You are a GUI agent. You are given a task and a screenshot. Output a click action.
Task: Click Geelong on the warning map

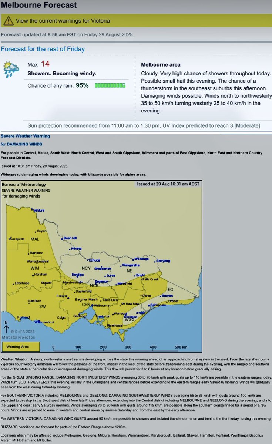point(79,316)
